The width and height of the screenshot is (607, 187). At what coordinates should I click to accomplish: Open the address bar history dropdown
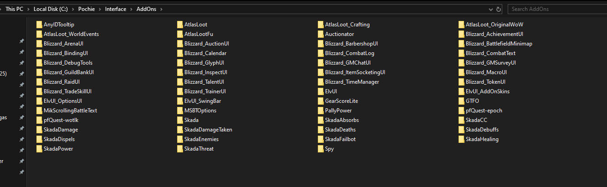[490, 9]
